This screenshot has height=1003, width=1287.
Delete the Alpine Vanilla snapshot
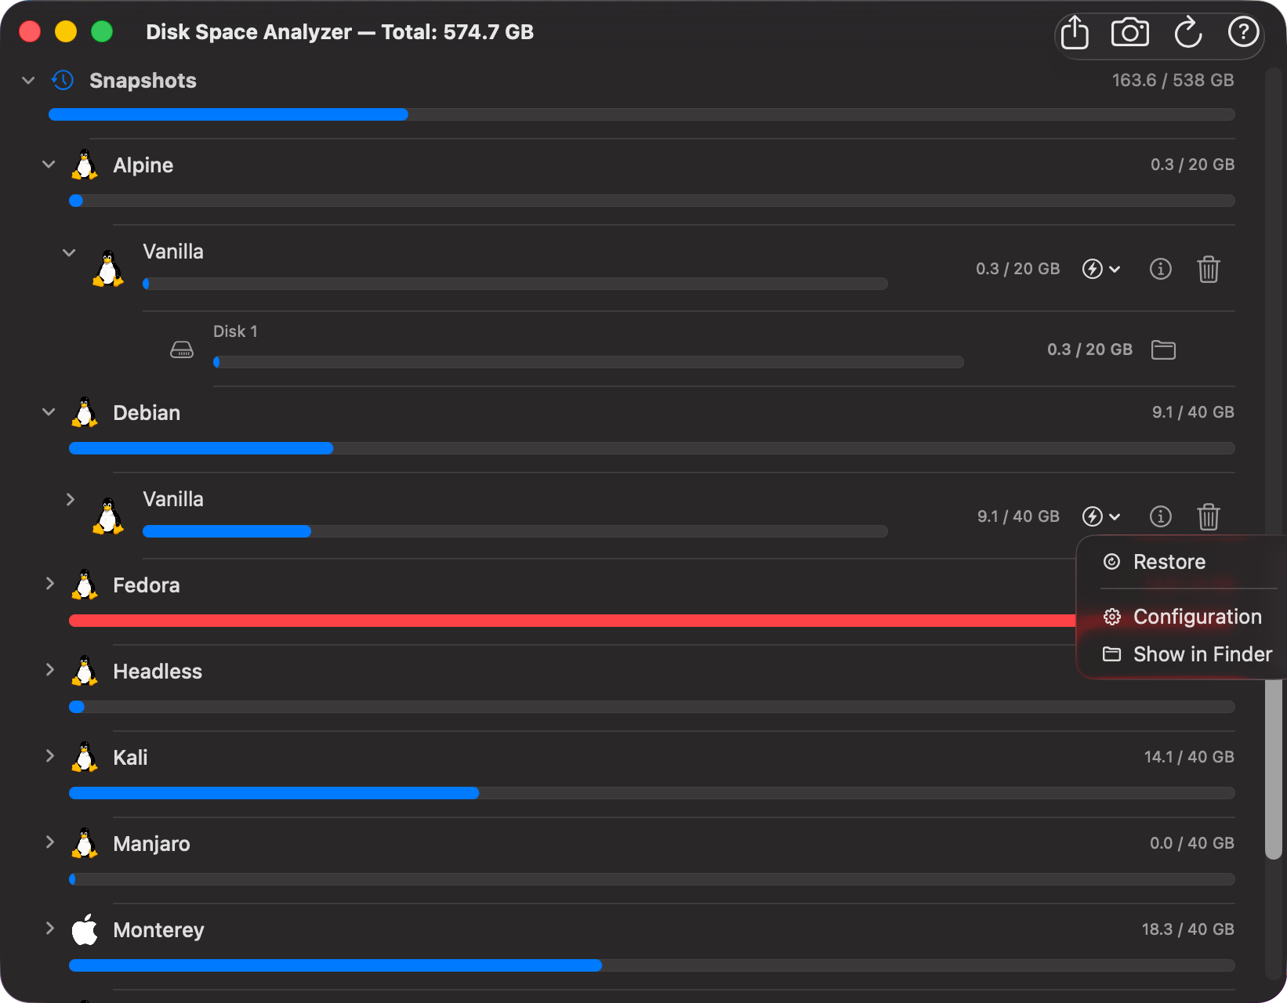click(x=1209, y=269)
